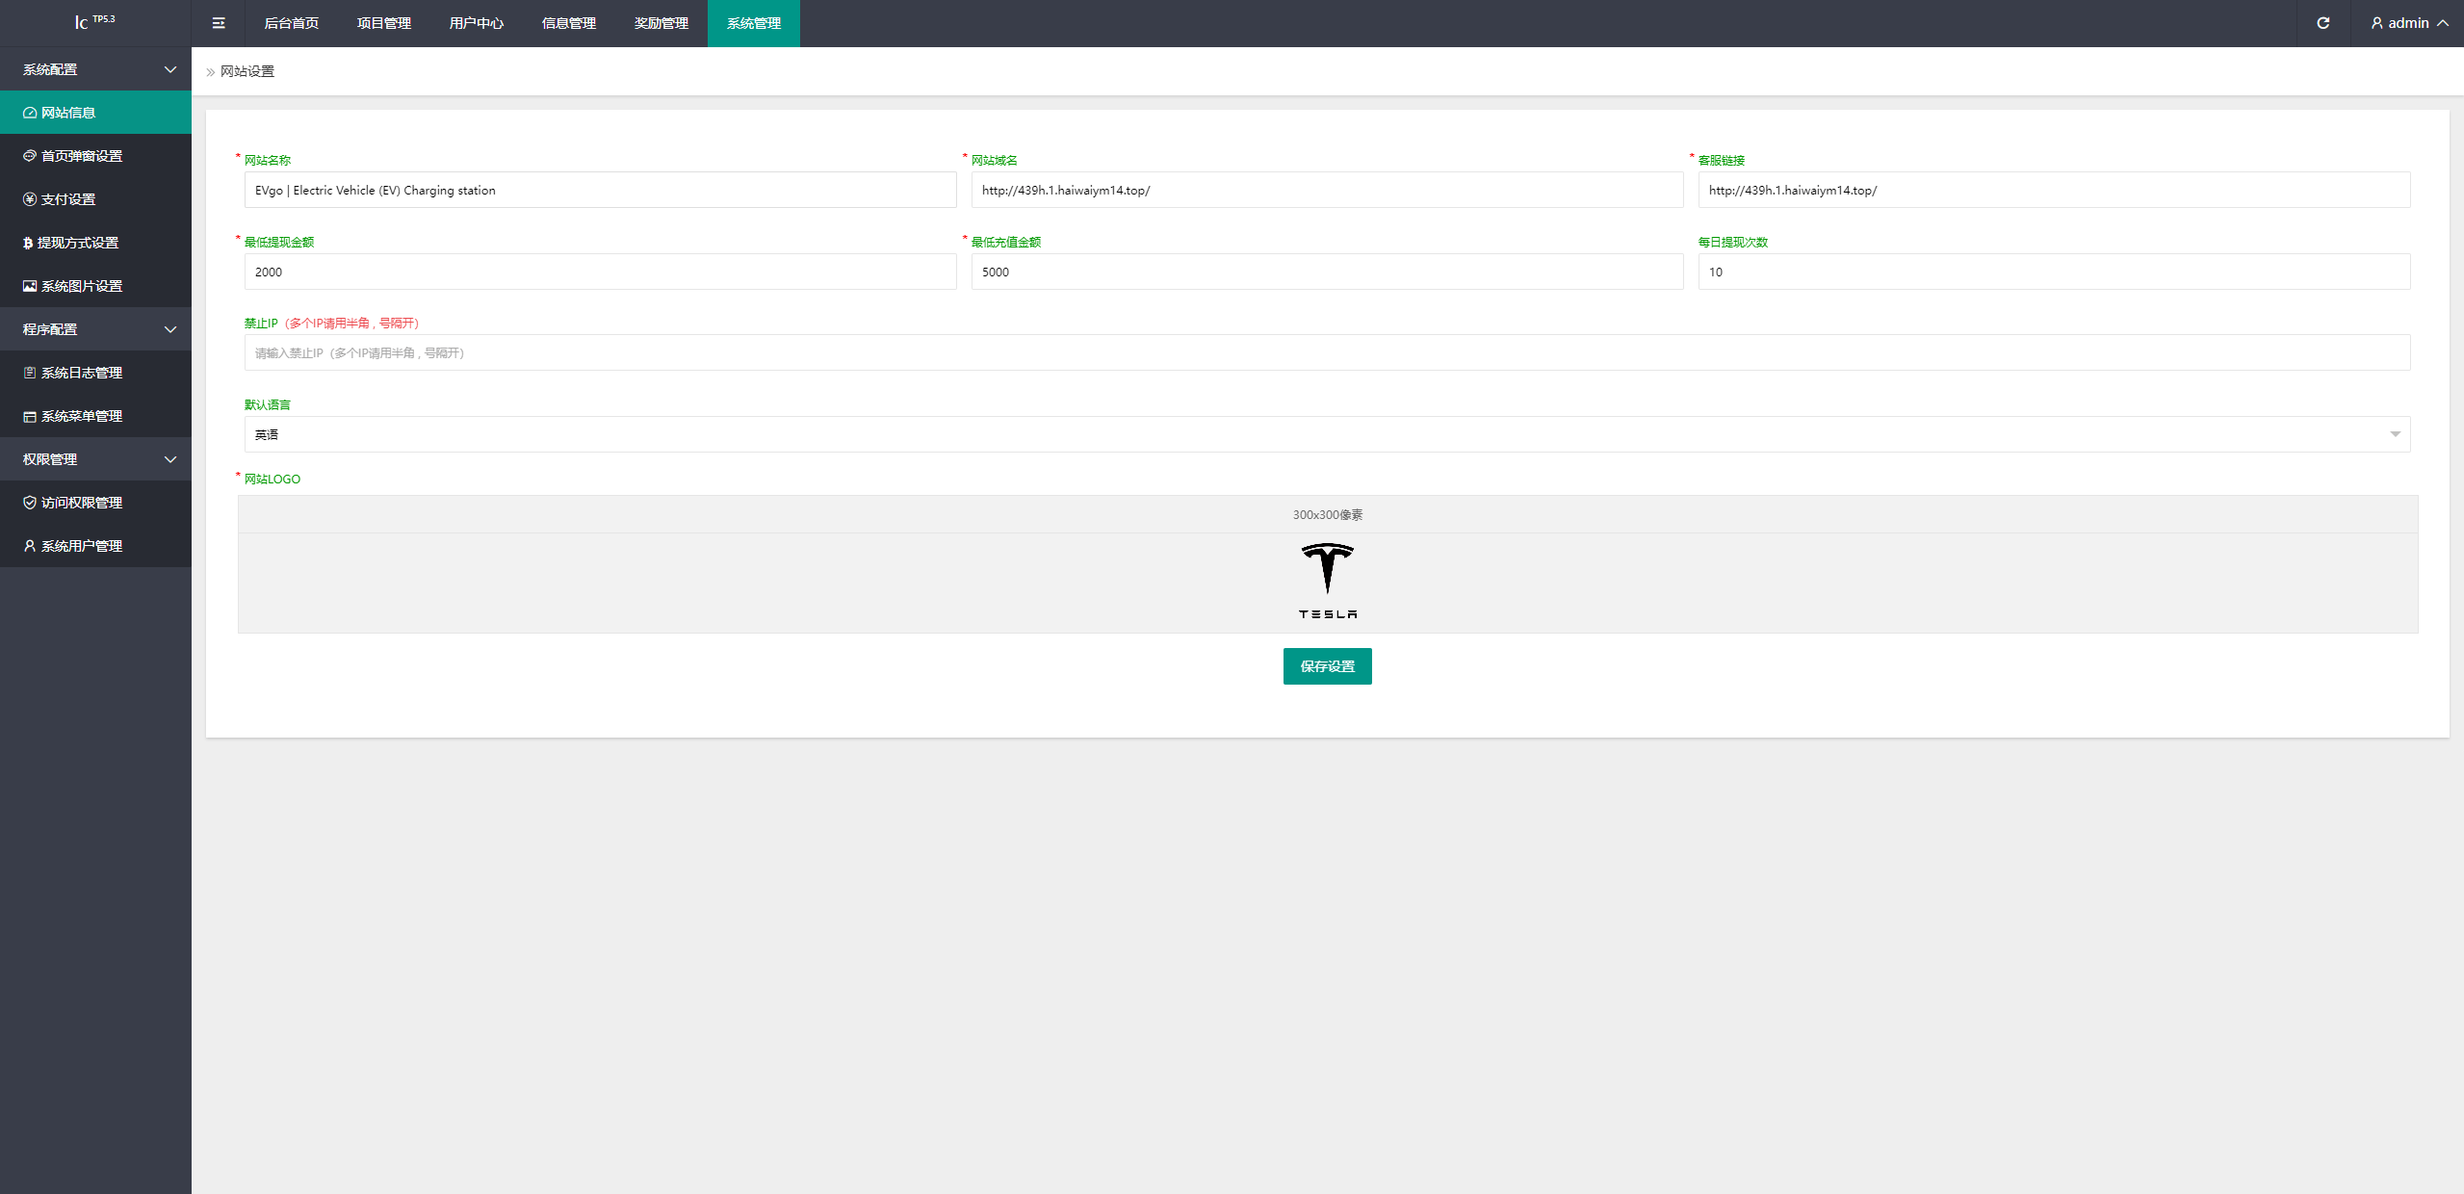2464x1194 pixels.
Task: Select 奖励管理 tab
Action: pos(661,23)
